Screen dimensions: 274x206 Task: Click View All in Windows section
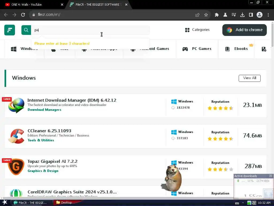point(250,78)
